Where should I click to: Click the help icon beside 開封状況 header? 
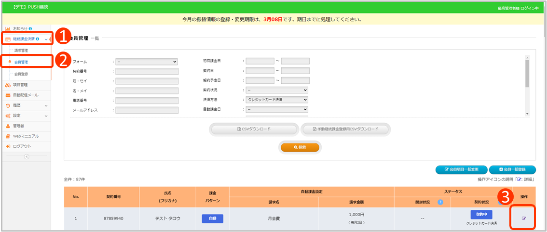440,202
